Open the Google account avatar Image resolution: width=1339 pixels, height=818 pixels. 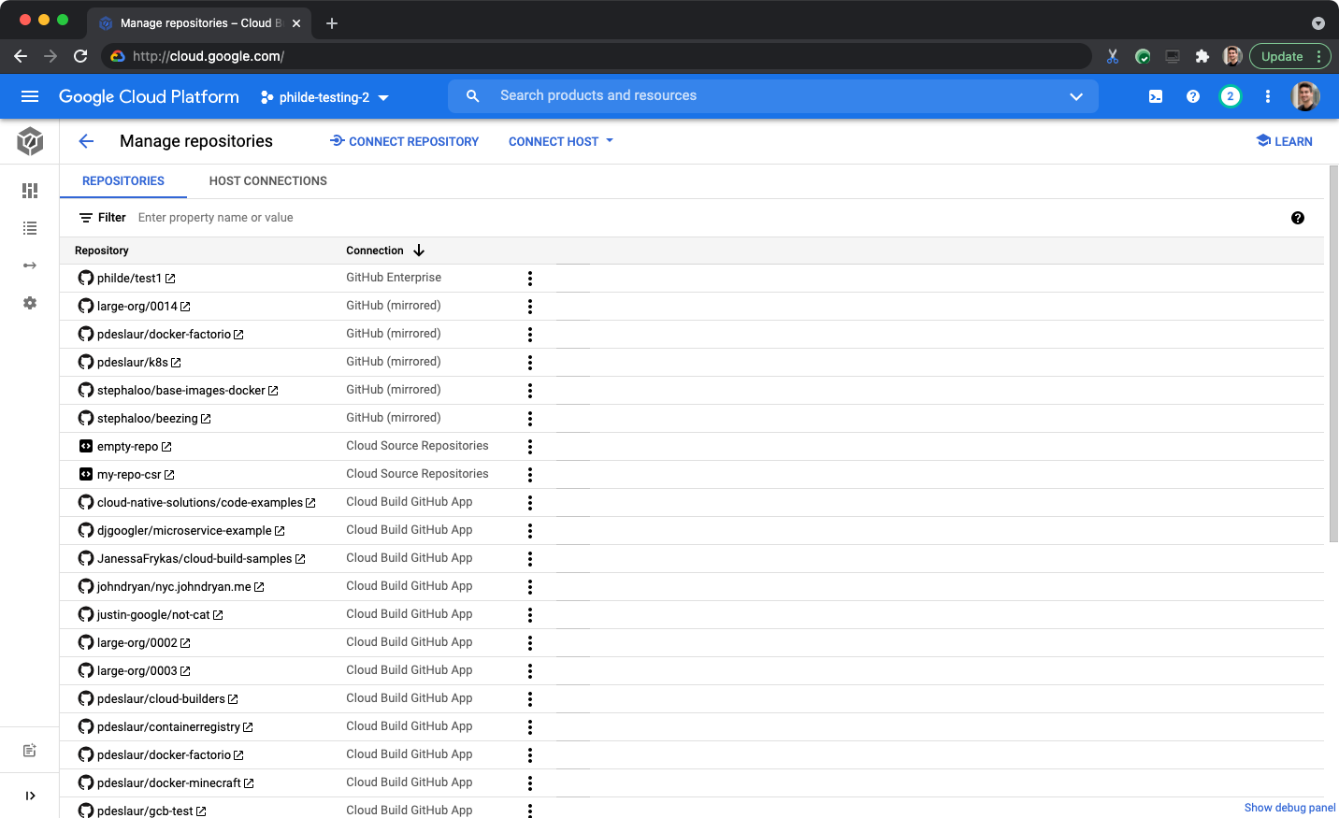coord(1305,96)
